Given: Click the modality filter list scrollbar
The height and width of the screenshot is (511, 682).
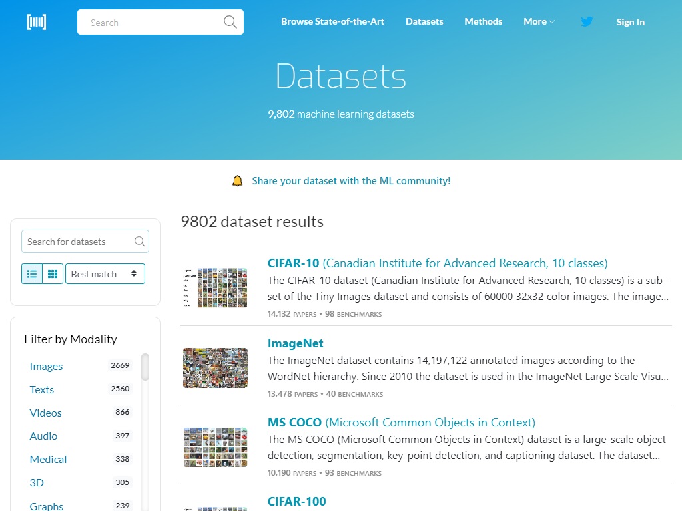Looking at the screenshot, I should (145, 367).
